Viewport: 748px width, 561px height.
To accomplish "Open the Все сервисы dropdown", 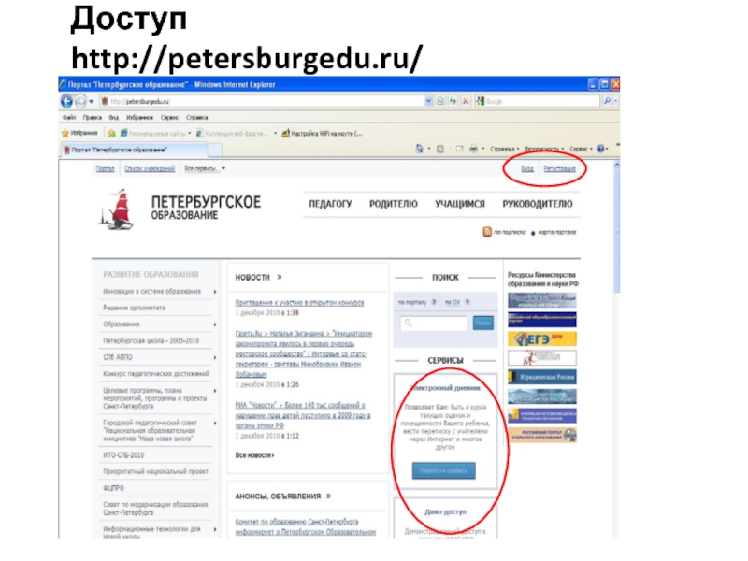I will coord(205,169).
